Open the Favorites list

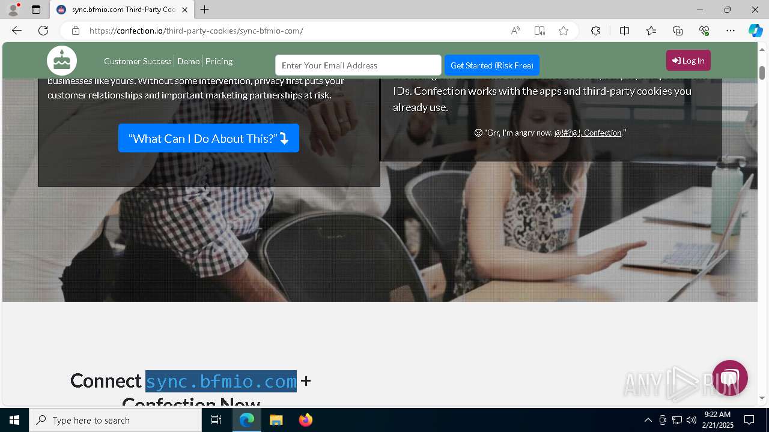pyautogui.click(x=651, y=31)
